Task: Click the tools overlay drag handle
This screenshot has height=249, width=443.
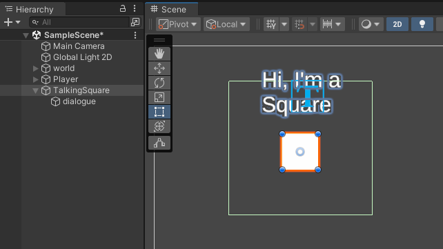Action: [159, 41]
